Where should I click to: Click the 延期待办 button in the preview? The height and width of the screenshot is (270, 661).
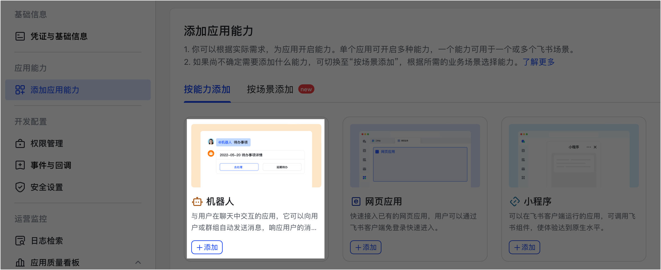click(282, 167)
